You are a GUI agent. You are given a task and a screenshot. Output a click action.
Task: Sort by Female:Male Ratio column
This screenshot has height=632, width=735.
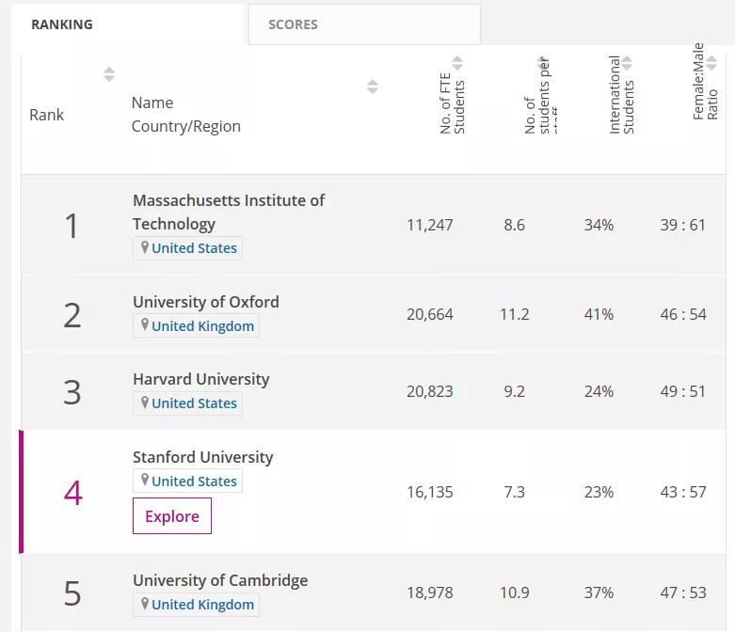(711, 63)
